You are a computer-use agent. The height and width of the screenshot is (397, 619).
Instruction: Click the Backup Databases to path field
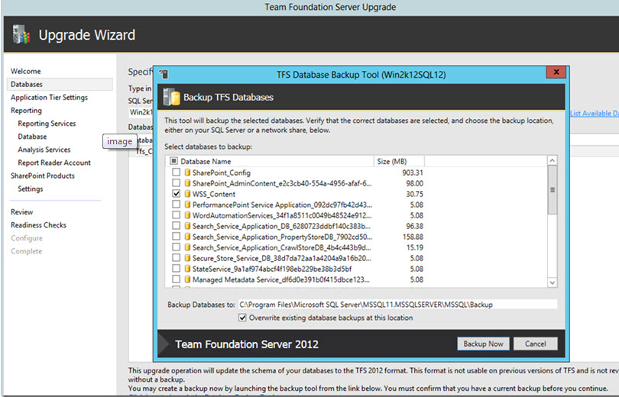(x=397, y=305)
